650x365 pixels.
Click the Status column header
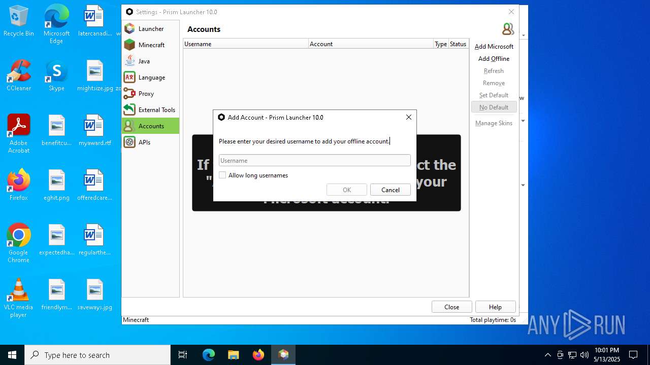click(x=458, y=44)
